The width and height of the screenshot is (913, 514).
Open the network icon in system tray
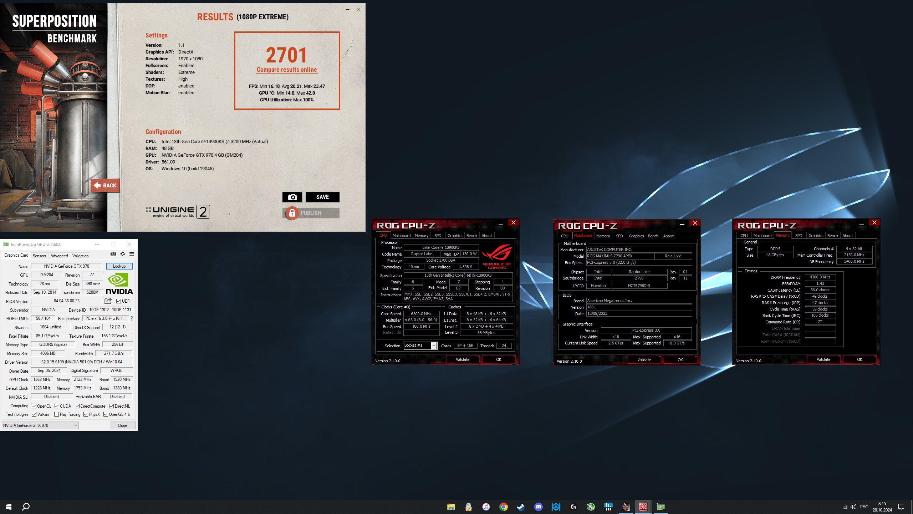(x=845, y=507)
